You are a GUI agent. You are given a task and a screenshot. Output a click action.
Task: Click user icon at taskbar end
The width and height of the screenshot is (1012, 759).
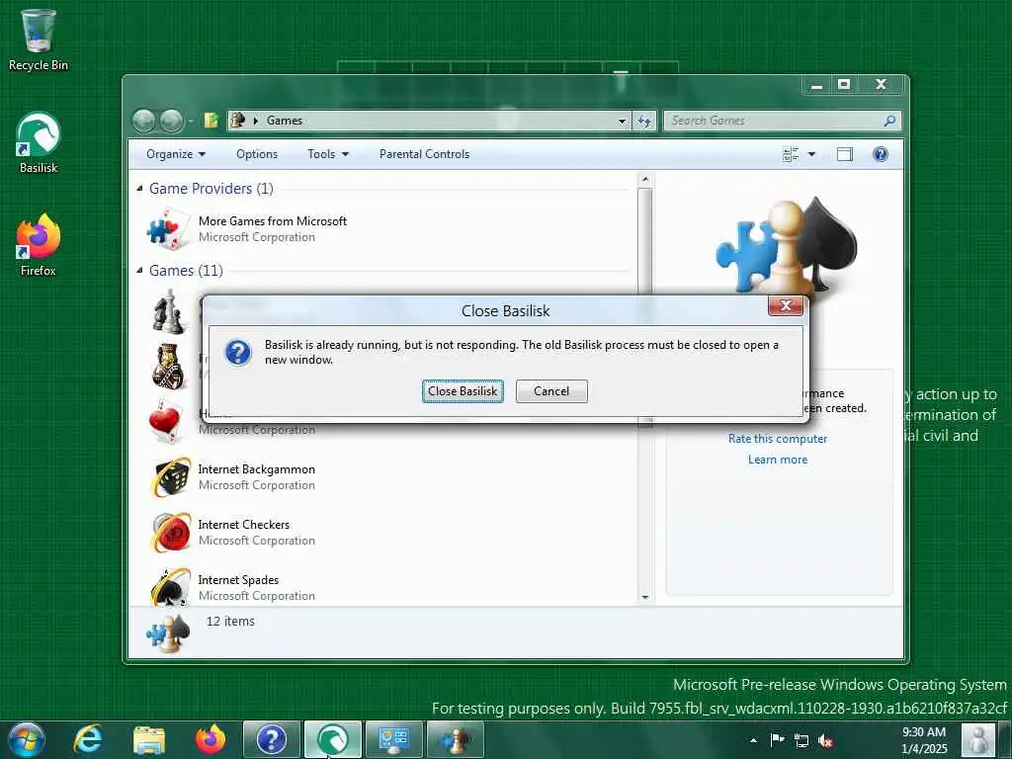pyautogui.click(x=977, y=740)
